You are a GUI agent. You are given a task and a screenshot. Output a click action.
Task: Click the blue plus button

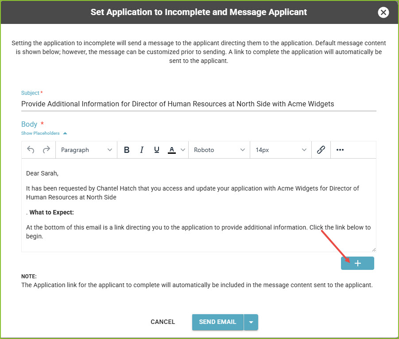pyautogui.click(x=357, y=263)
